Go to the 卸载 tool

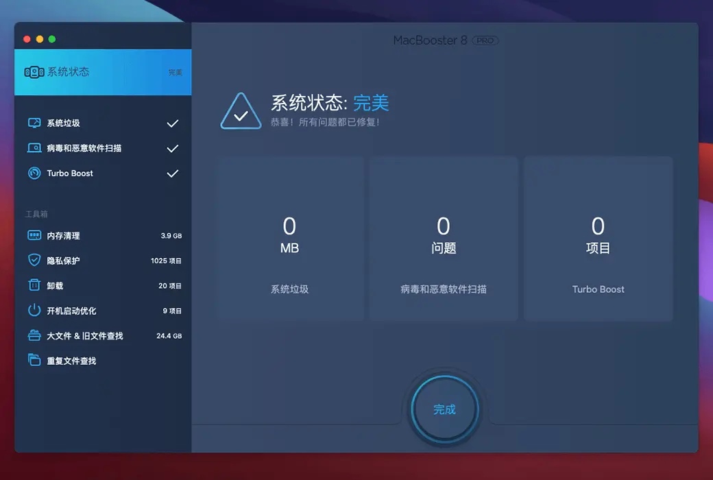tap(103, 286)
